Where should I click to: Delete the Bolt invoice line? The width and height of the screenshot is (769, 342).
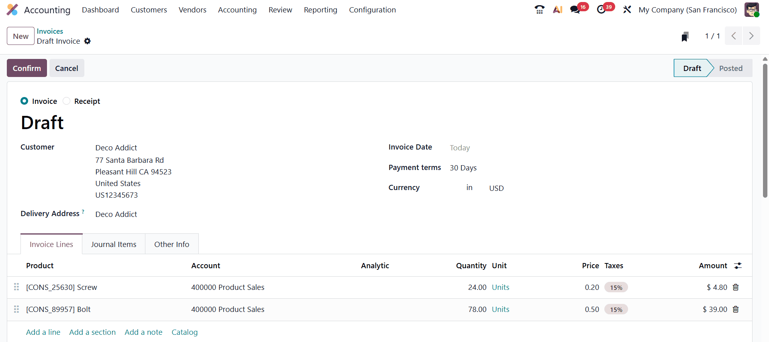(736, 309)
